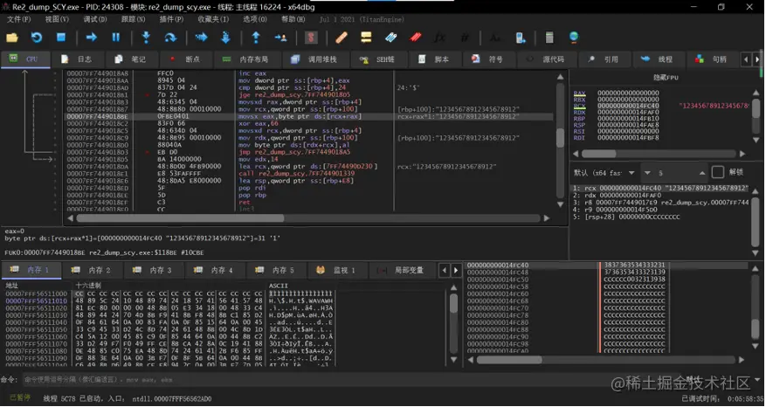Image resolution: width=766 pixels, height=407 pixels.
Task: Select the 局部变量 tab
Action: tap(402, 270)
